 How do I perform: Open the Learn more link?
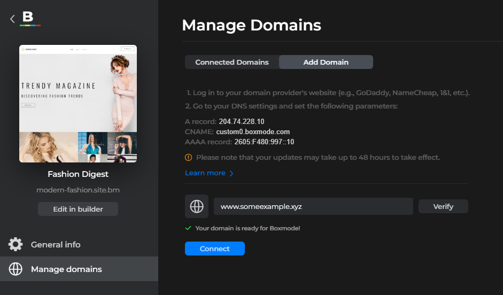pyautogui.click(x=205, y=173)
